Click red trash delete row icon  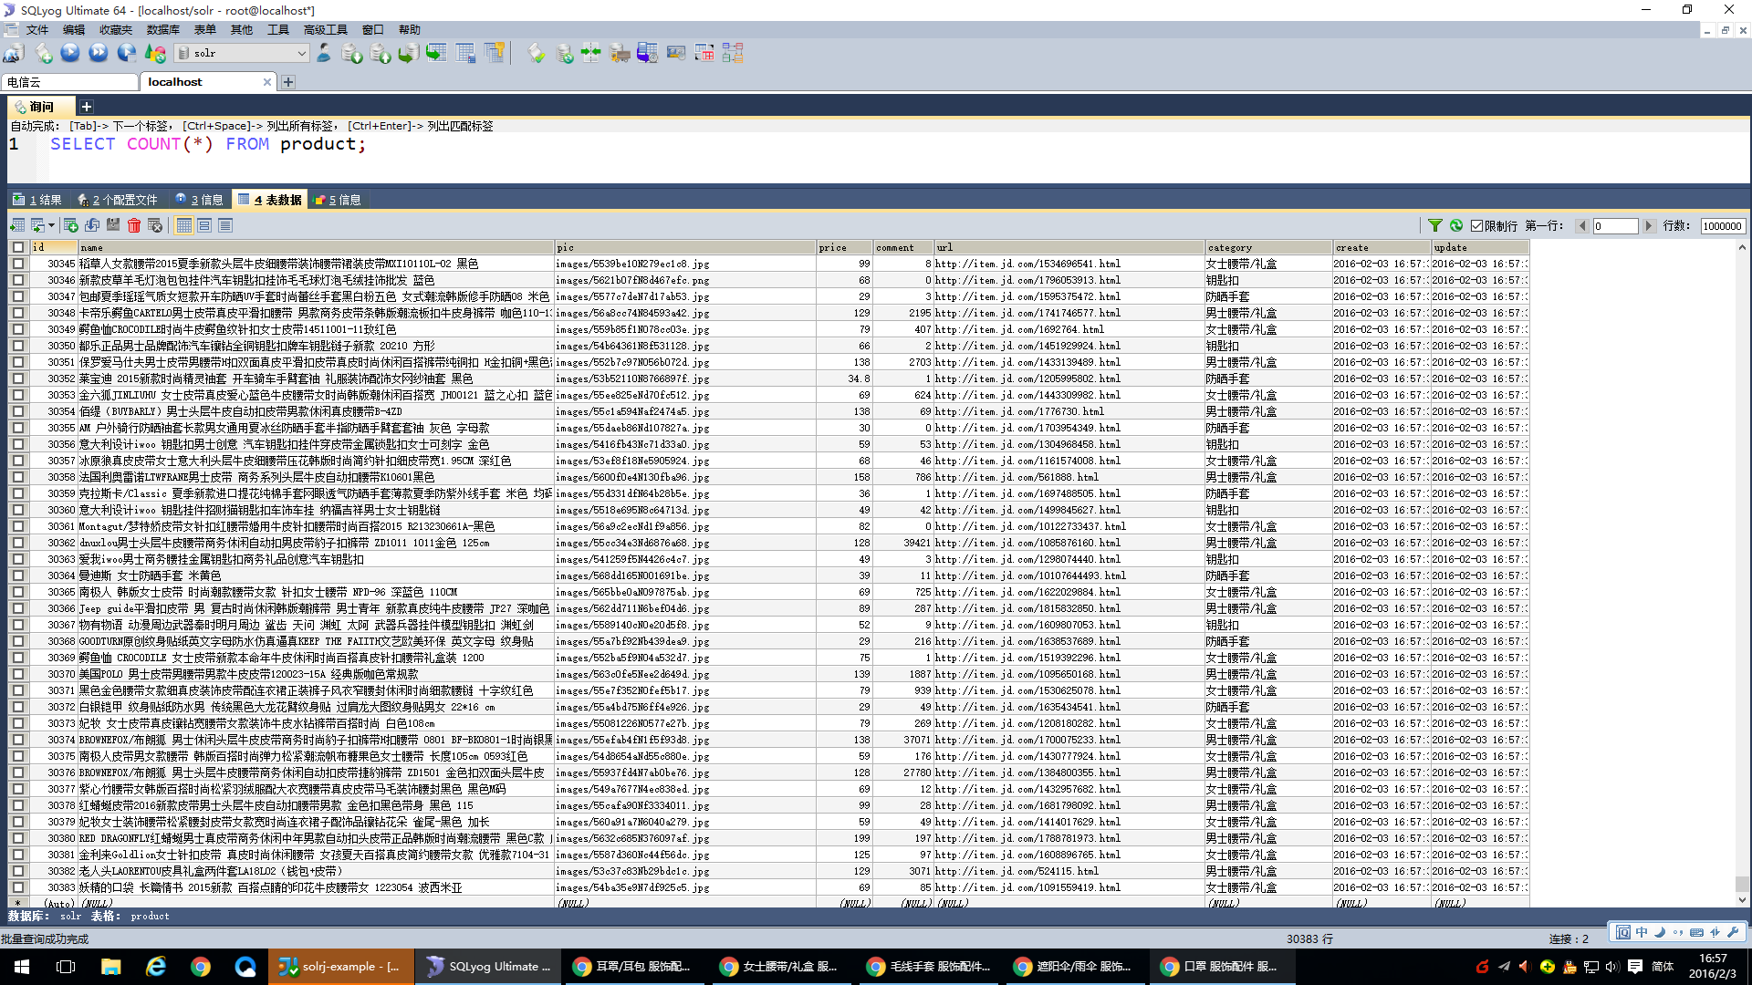coord(134,225)
